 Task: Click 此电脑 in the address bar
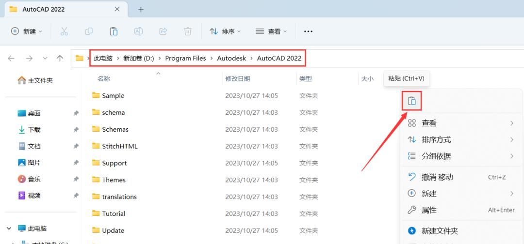pyautogui.click(x=103, y=58)
